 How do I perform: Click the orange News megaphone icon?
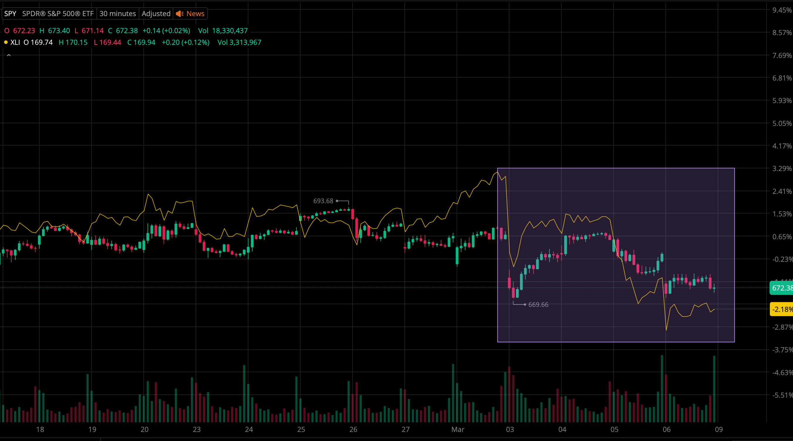pyautogui.click(x=179, y=13)
